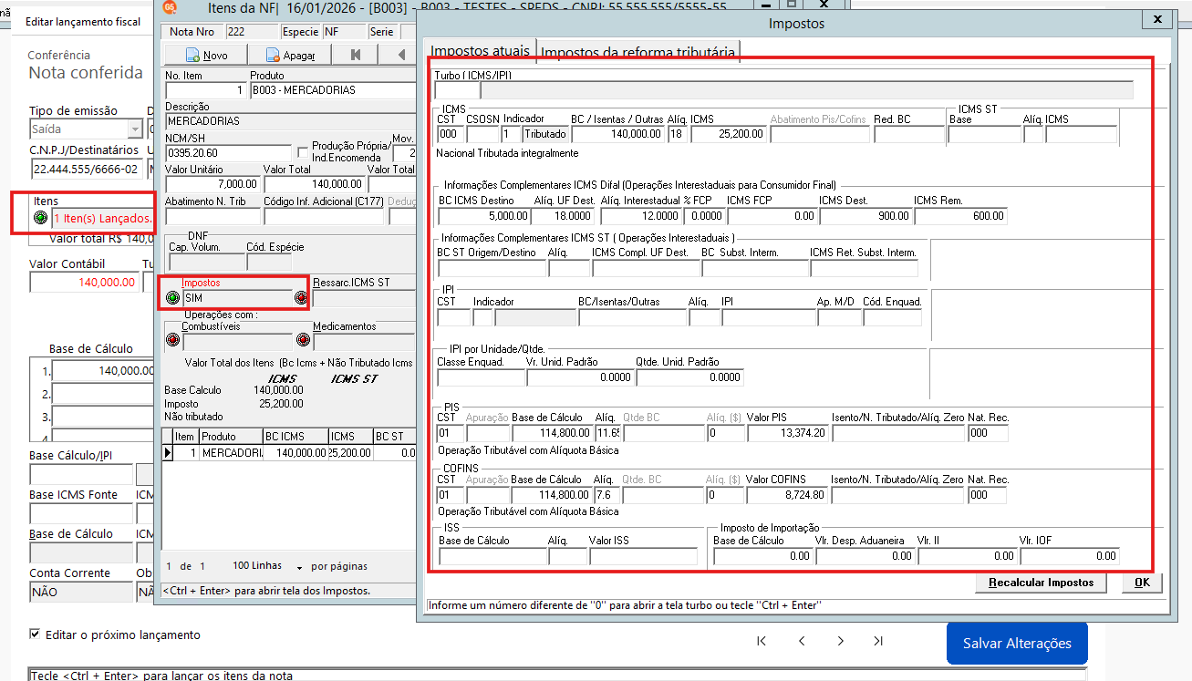The height and width of the screenshot is (681, 1192).
Task: Click OK button in Impostos dialog
Action: (x=1142, y=583)
